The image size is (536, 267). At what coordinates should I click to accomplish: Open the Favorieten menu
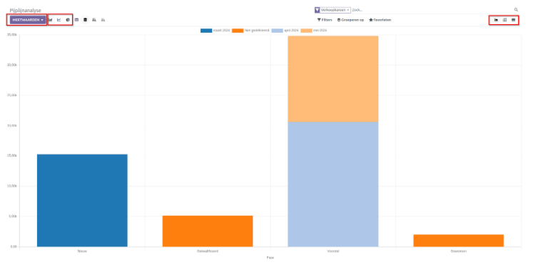pyautogui.click(x=380, y=20)
